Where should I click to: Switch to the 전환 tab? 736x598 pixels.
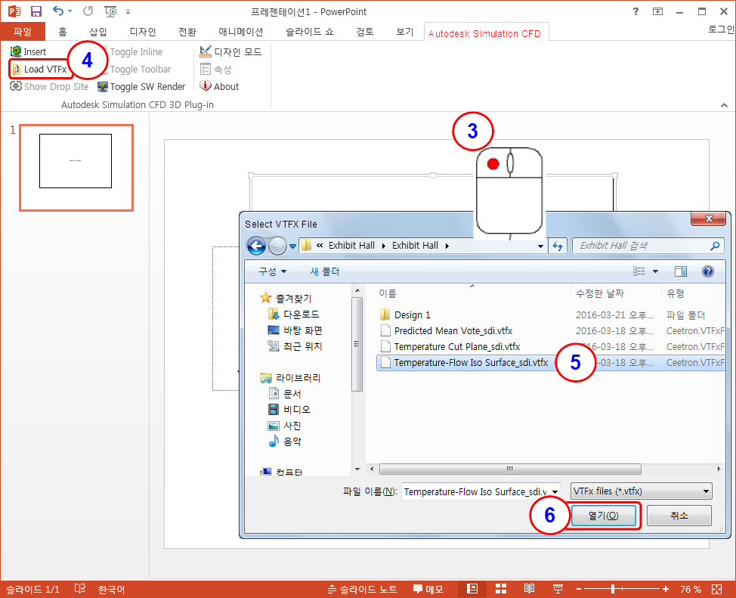pyautogui.click(x=187, y=32)
